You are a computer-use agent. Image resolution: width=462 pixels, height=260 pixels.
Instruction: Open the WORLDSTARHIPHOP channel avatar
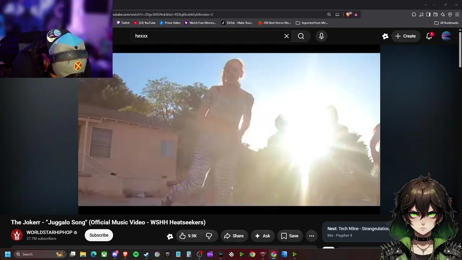coord(17,235)
